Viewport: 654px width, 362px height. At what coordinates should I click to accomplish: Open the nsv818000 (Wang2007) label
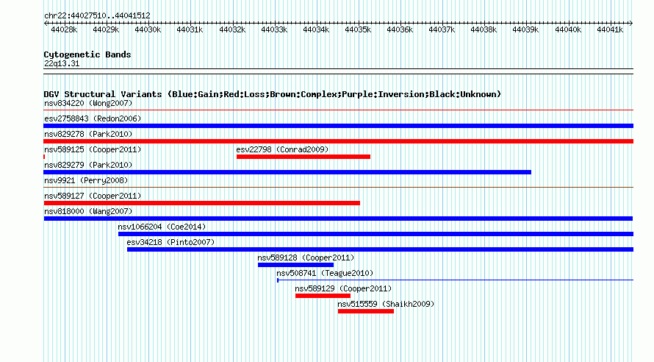[x=88, y=211]
